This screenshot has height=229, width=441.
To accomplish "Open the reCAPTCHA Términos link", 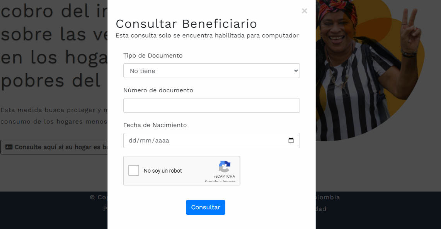I will pos(229,181).
